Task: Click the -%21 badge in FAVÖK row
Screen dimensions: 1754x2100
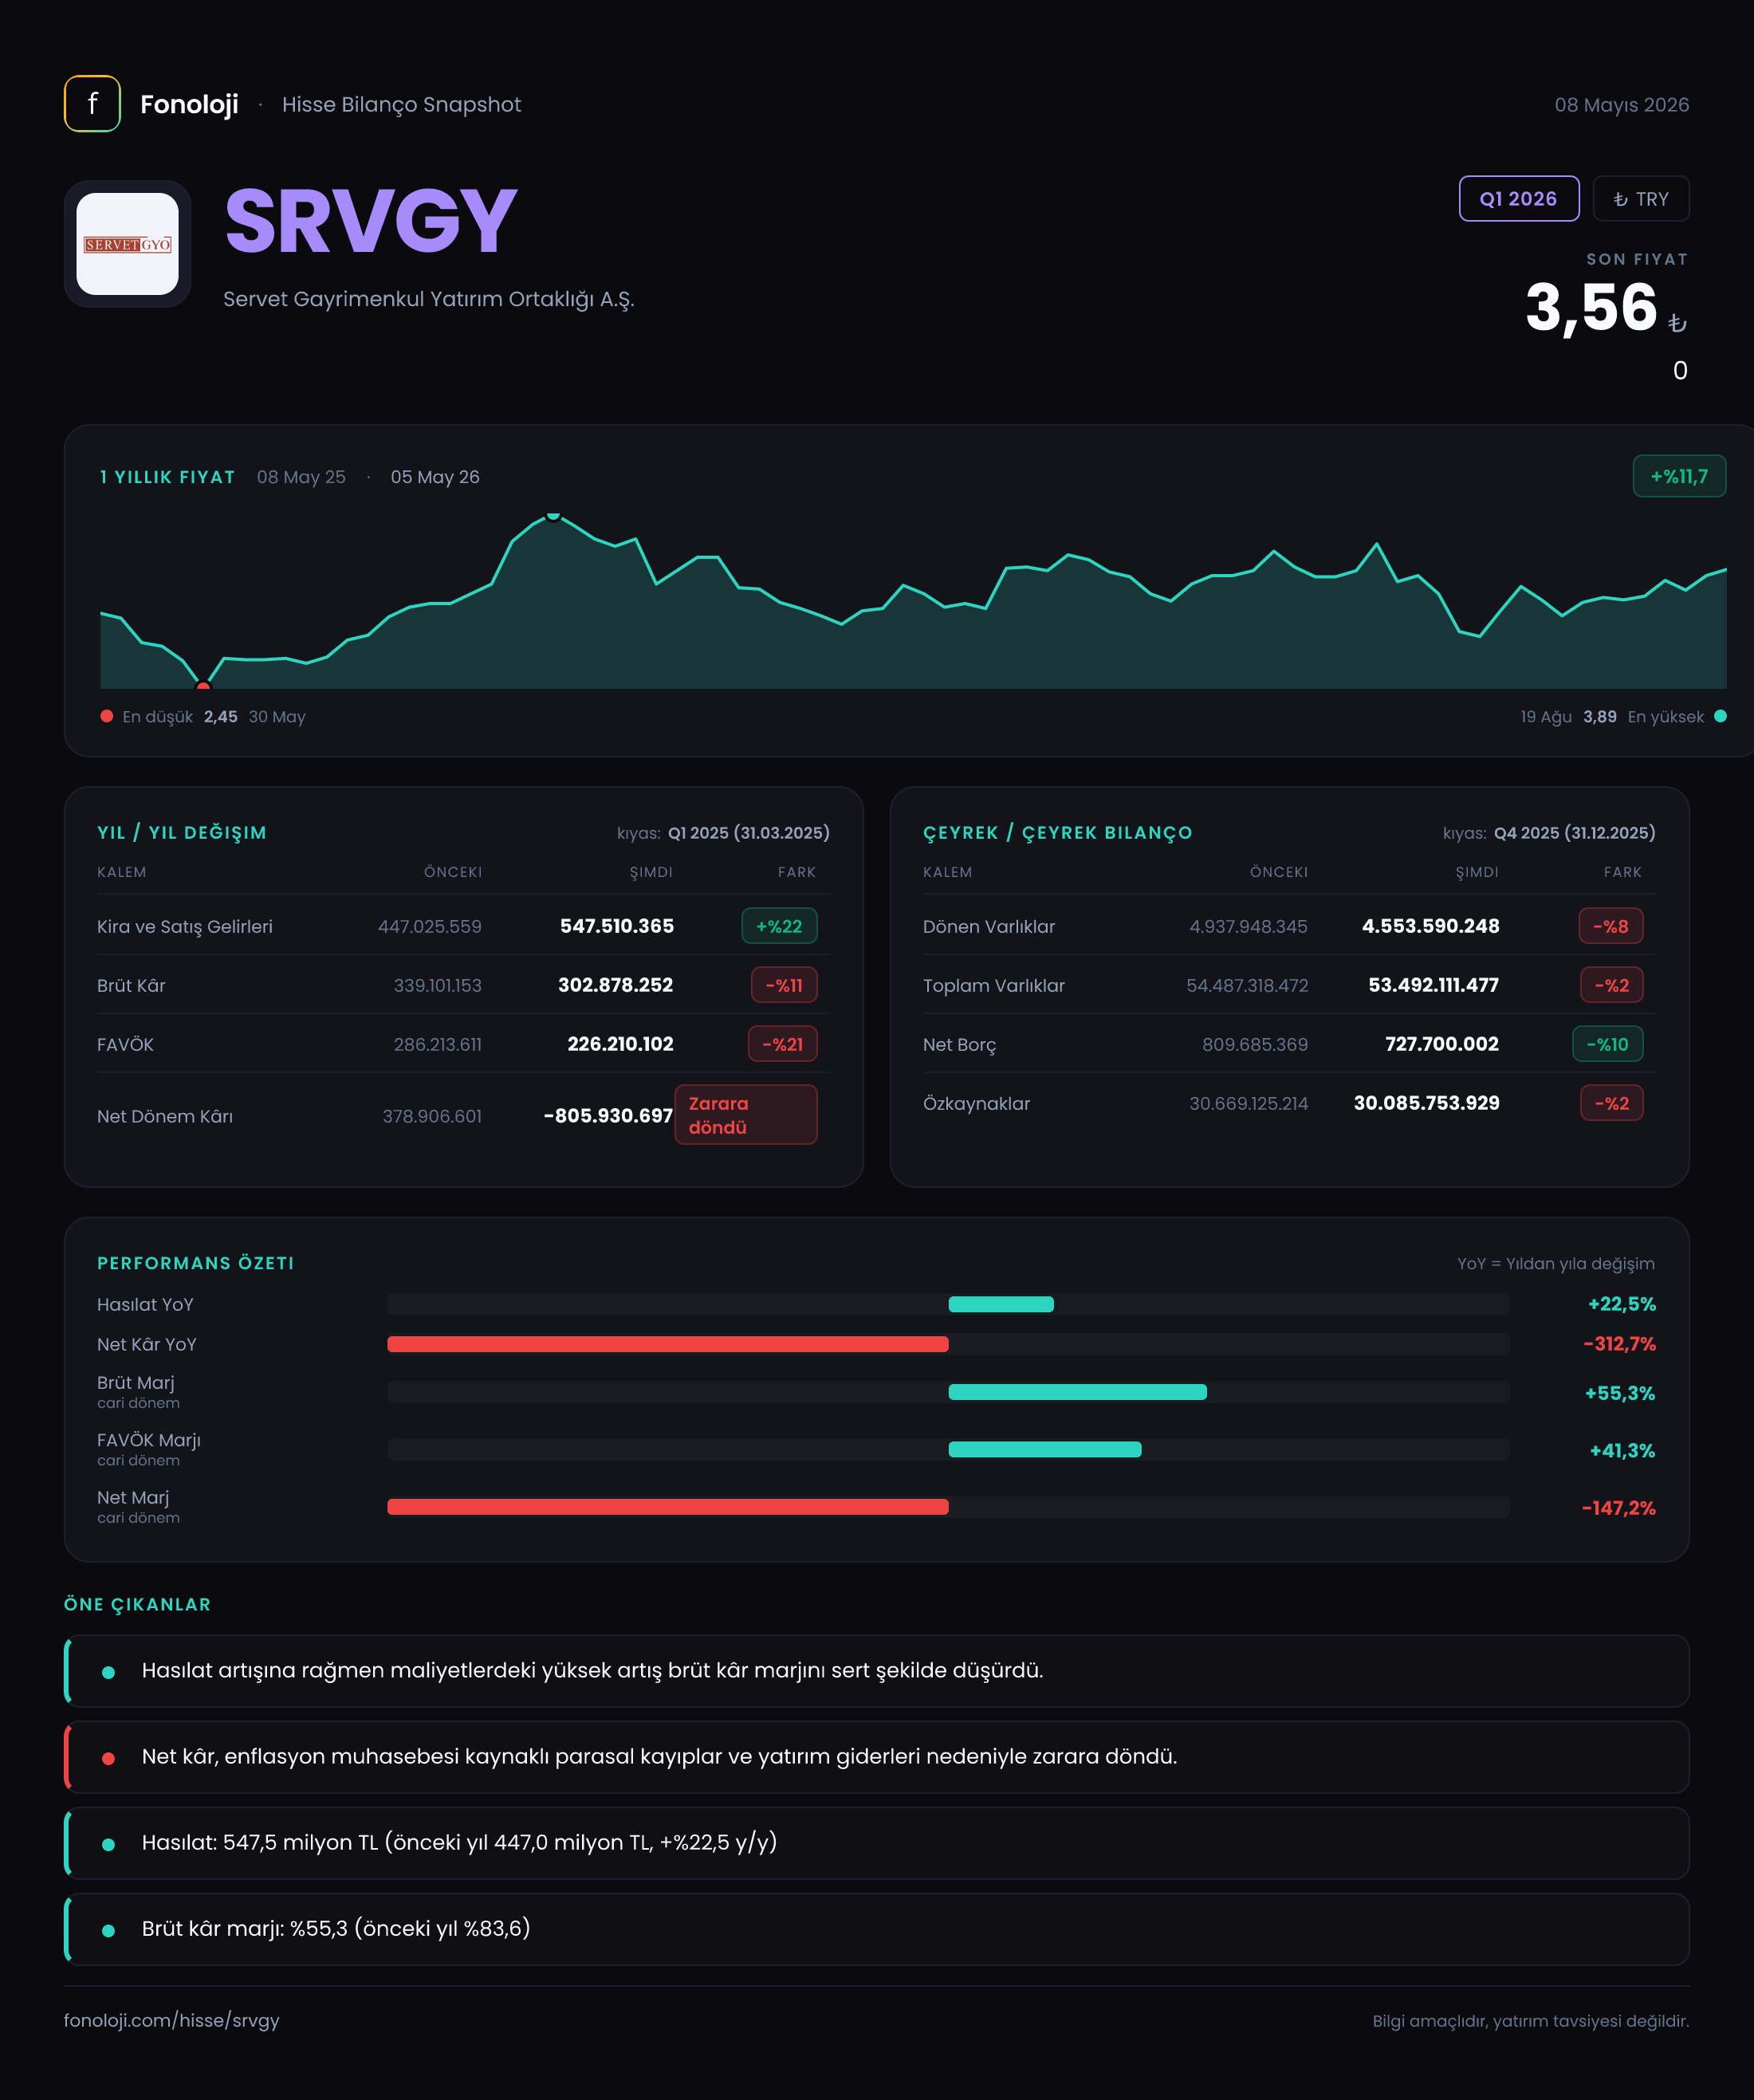Action: (783, 1044)
